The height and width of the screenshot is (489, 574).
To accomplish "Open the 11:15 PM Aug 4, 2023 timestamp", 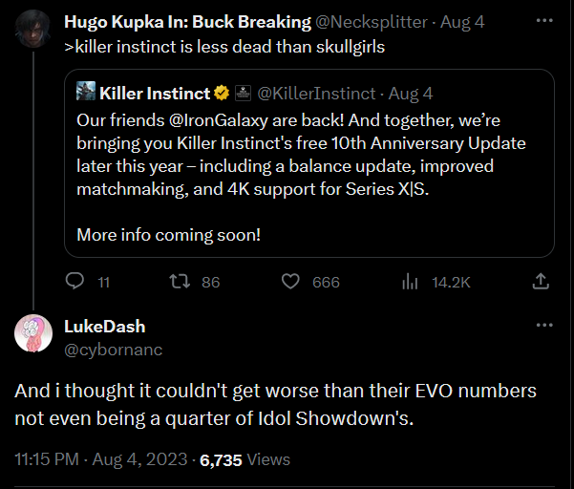I will (x=100, y=459).
